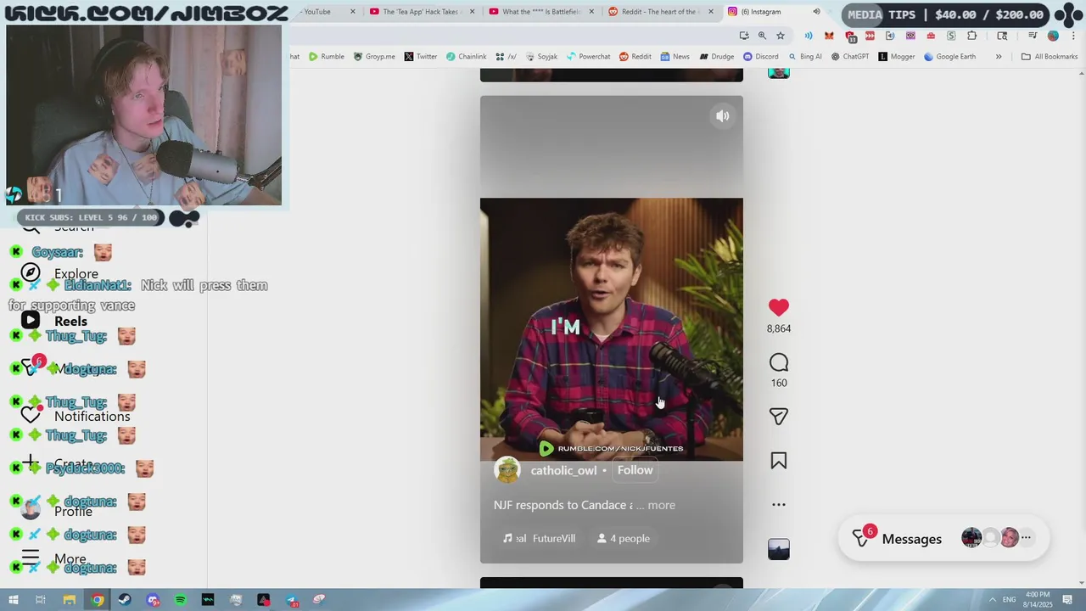Show hidden system tray icons
This screenshot has height=611, width=1086.
pos(993,600)
